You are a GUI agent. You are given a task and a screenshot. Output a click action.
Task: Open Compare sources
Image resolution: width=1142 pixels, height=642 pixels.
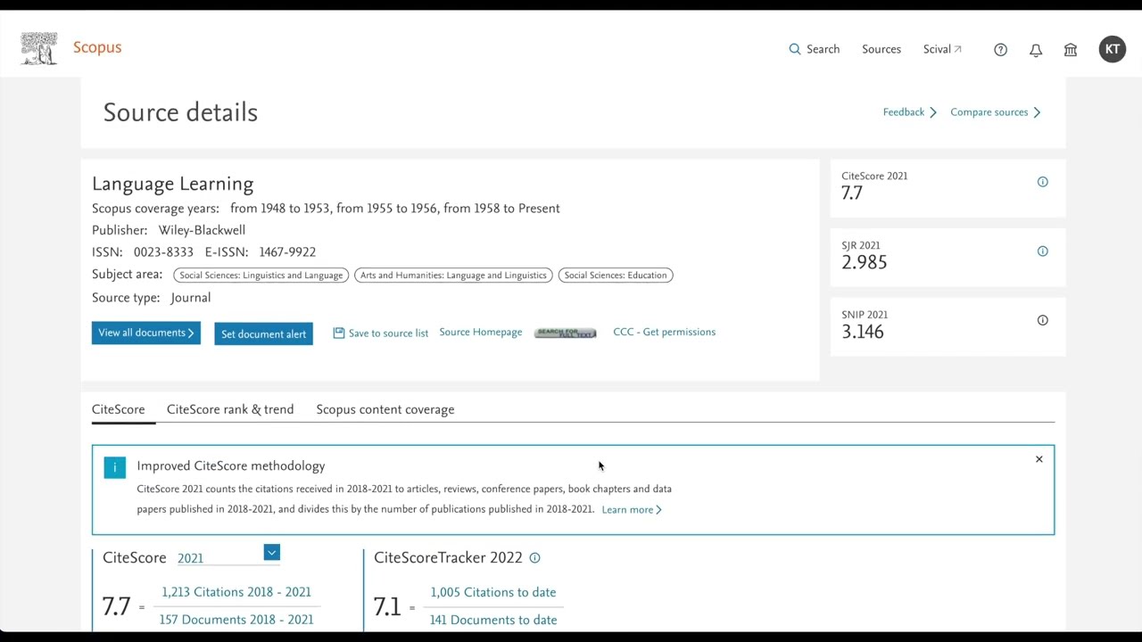point(995,112)
